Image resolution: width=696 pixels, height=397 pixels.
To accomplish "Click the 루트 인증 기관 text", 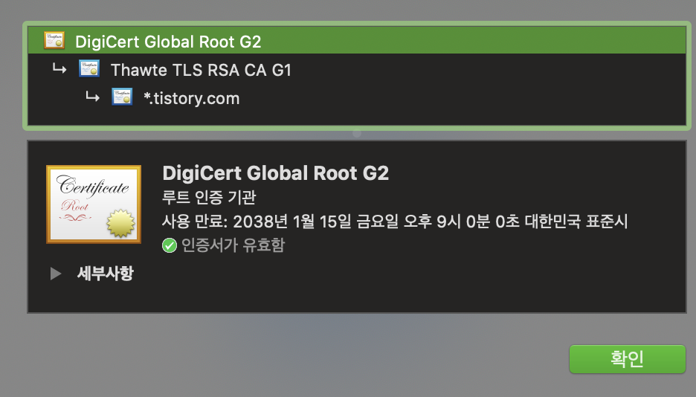I will pyautogui.click(x=209, y=197).
